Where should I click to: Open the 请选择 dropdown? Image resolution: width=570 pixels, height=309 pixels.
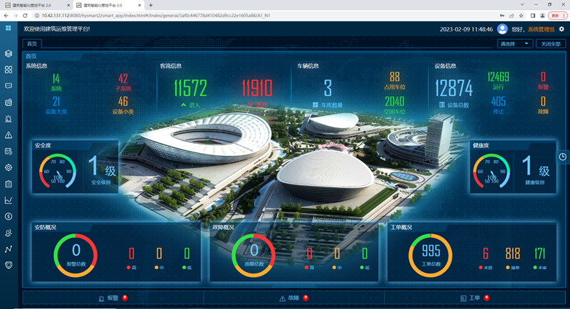[515, 43]
